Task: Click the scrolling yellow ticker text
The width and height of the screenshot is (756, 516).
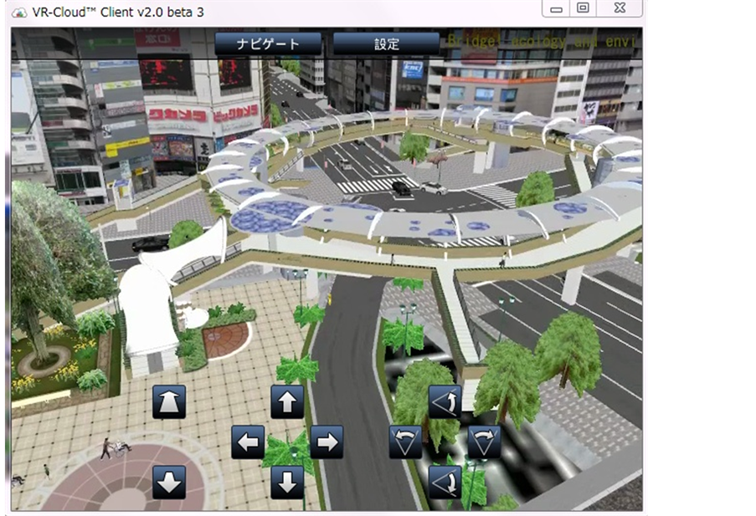Action: tap(544, 40)
